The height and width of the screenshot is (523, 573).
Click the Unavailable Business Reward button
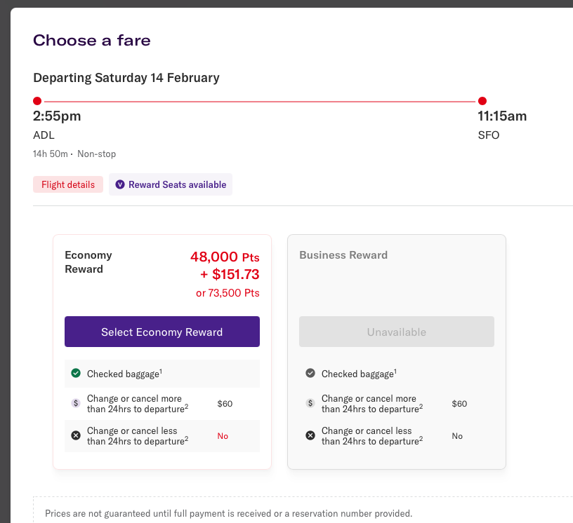(x=396, y=332)
